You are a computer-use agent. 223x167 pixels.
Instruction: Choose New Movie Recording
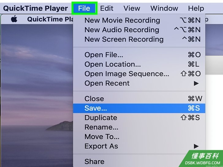[x=139, y=20]
